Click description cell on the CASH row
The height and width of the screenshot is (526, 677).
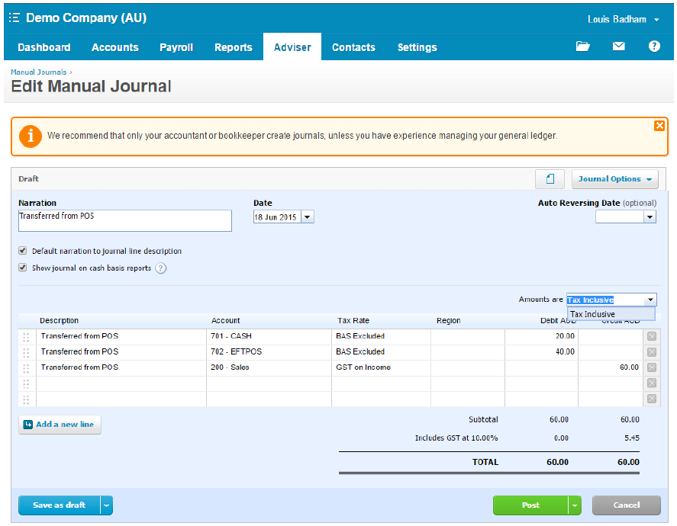pyautogui.click(x=121, y=336)
